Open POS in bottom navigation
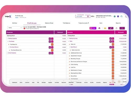131x98 pixels. (x=38, y=82)
